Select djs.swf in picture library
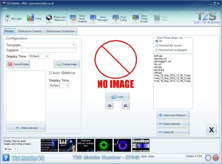This screenshot has height=164, width=222. click(x=157, y=64)
